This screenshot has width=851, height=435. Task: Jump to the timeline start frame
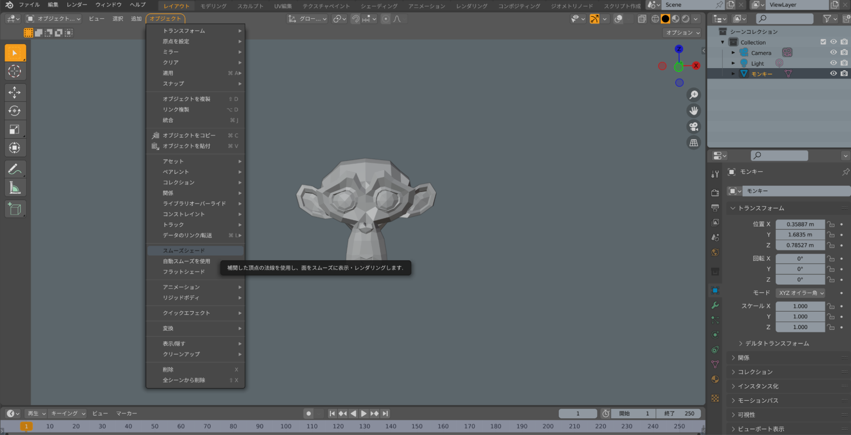click(332, 413)
